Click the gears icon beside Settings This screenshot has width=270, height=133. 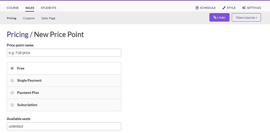pyautogui.click(x=244, y=8)
